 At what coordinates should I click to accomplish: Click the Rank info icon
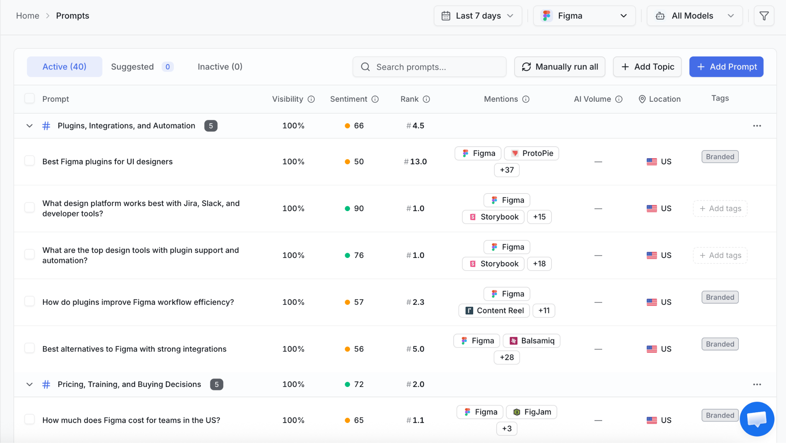(x=426, y=99)
